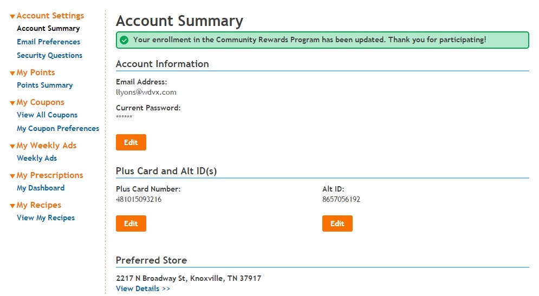Image resolution: width=539 pixels, height=296 pixels.
Task: Open My Dashboard for prescriptions
Action: click(x=41, y=188)
